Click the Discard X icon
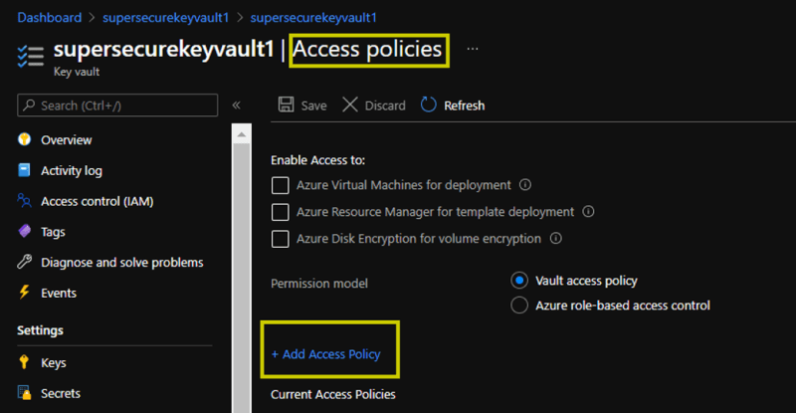Screen dimensions: 796x413 coord(350,104)
